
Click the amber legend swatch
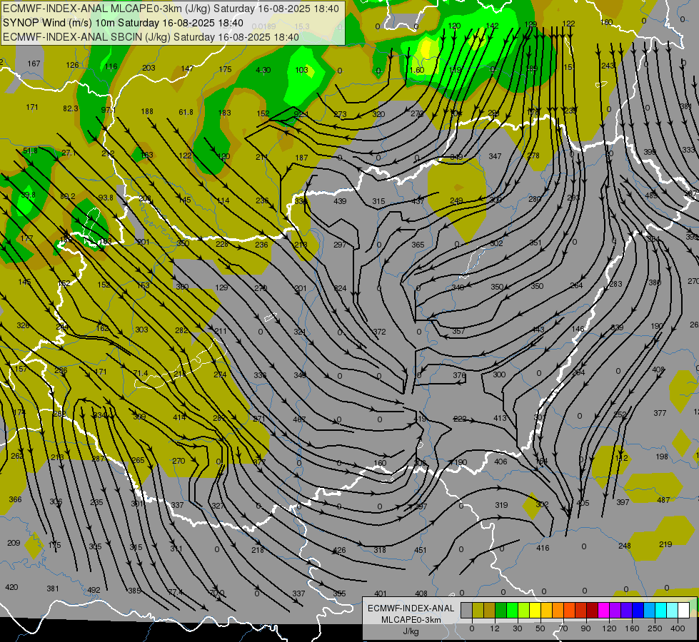click(x=547, y=611)
